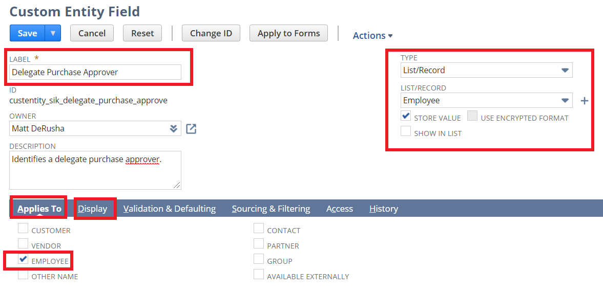Open the Owner record external link icon

tap(191, 129)
